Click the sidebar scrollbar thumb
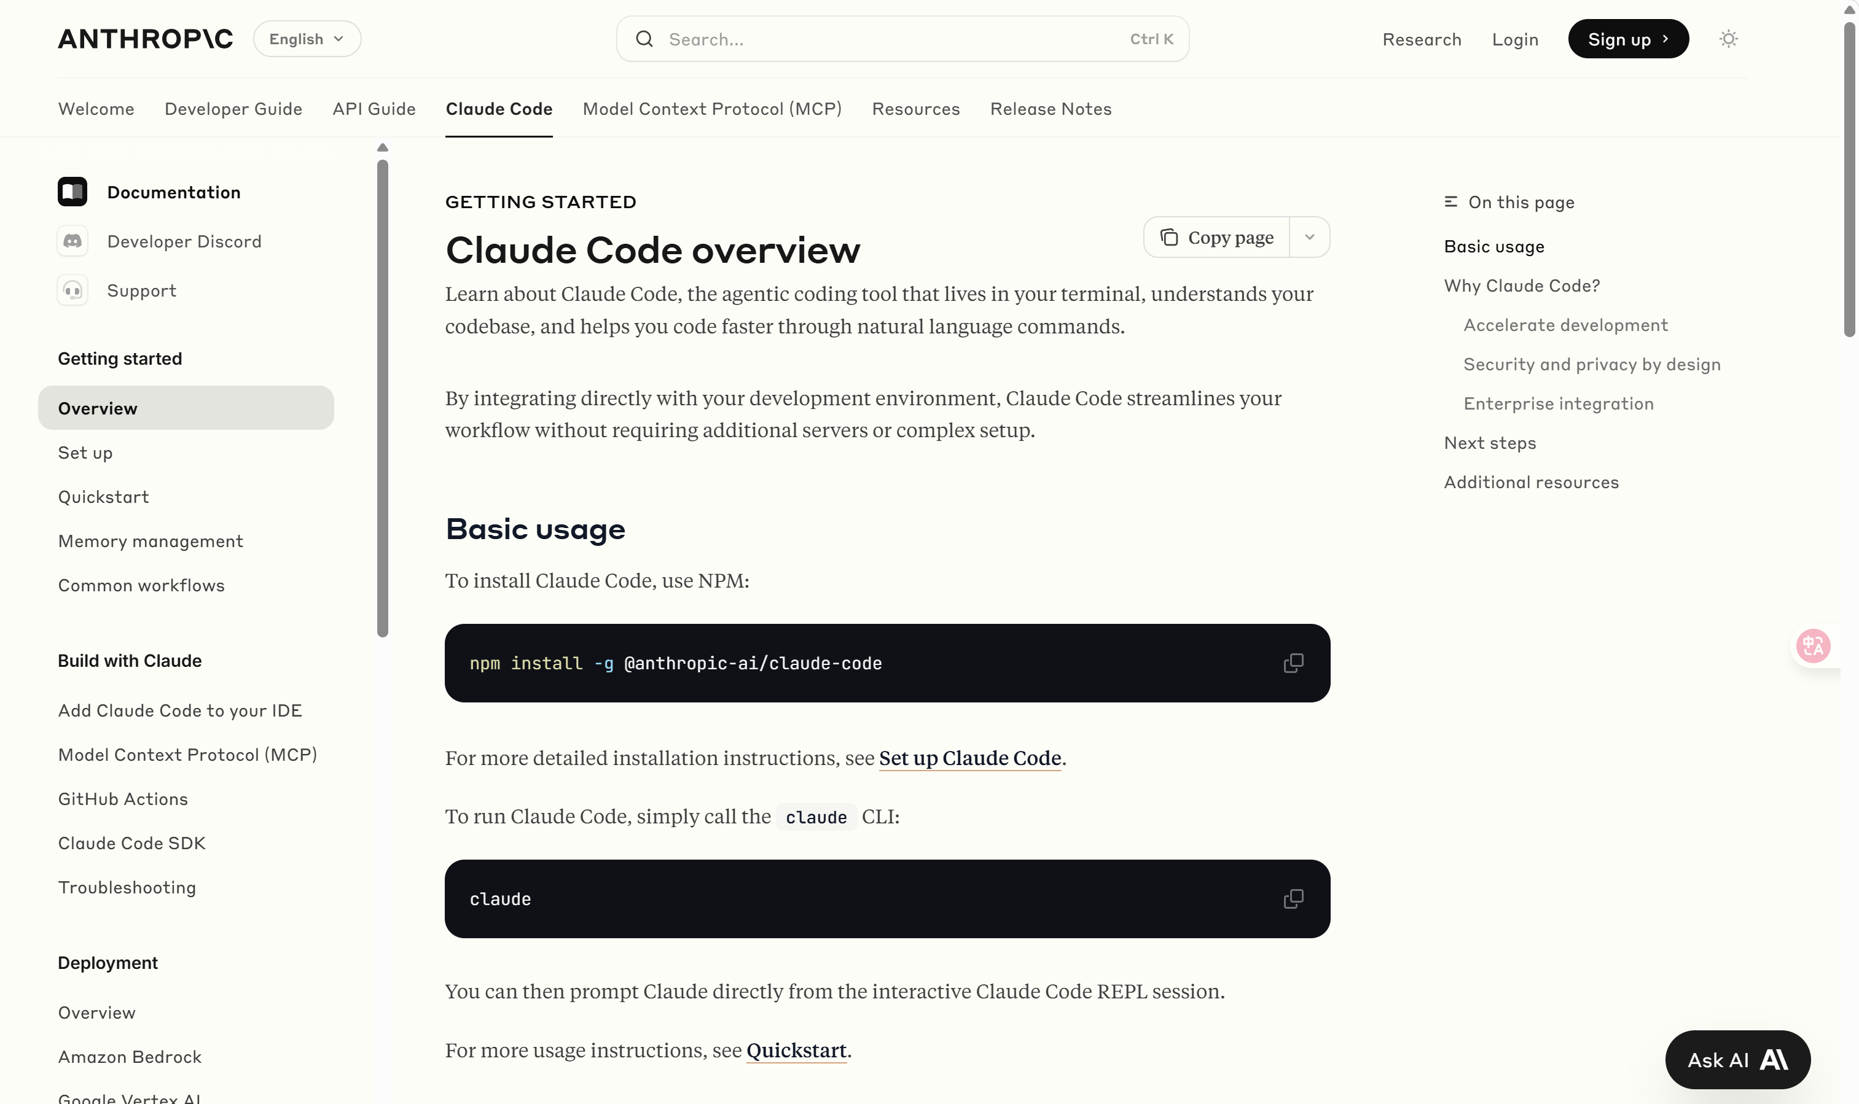Image resolution: width=1859 pixels, height=1104 pixels. coord(383,398)
